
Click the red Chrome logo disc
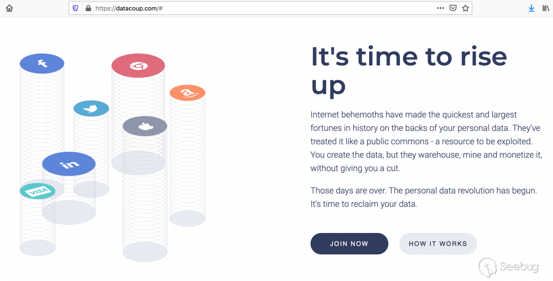click(x=138, y=66)
